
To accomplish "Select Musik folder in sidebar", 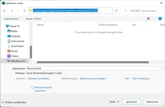I will [14, 51].
